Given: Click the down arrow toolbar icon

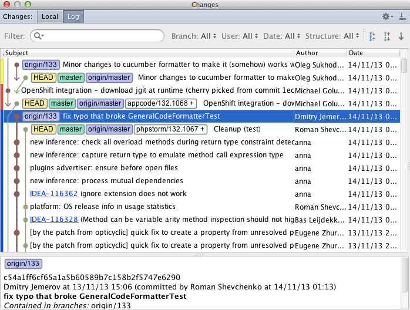Looking at the screenshot, I should pyautogui.click(x=401, y=36).
